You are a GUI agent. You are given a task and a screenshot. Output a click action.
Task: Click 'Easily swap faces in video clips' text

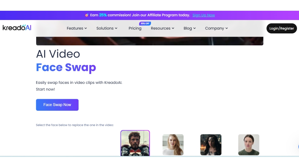(79, 83)
